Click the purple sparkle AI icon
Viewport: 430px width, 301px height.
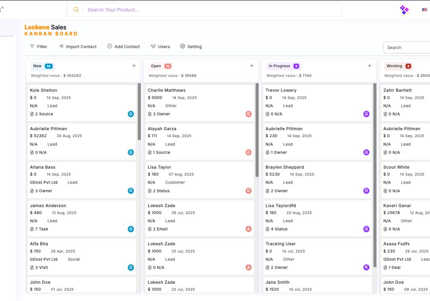click(404, 10)
